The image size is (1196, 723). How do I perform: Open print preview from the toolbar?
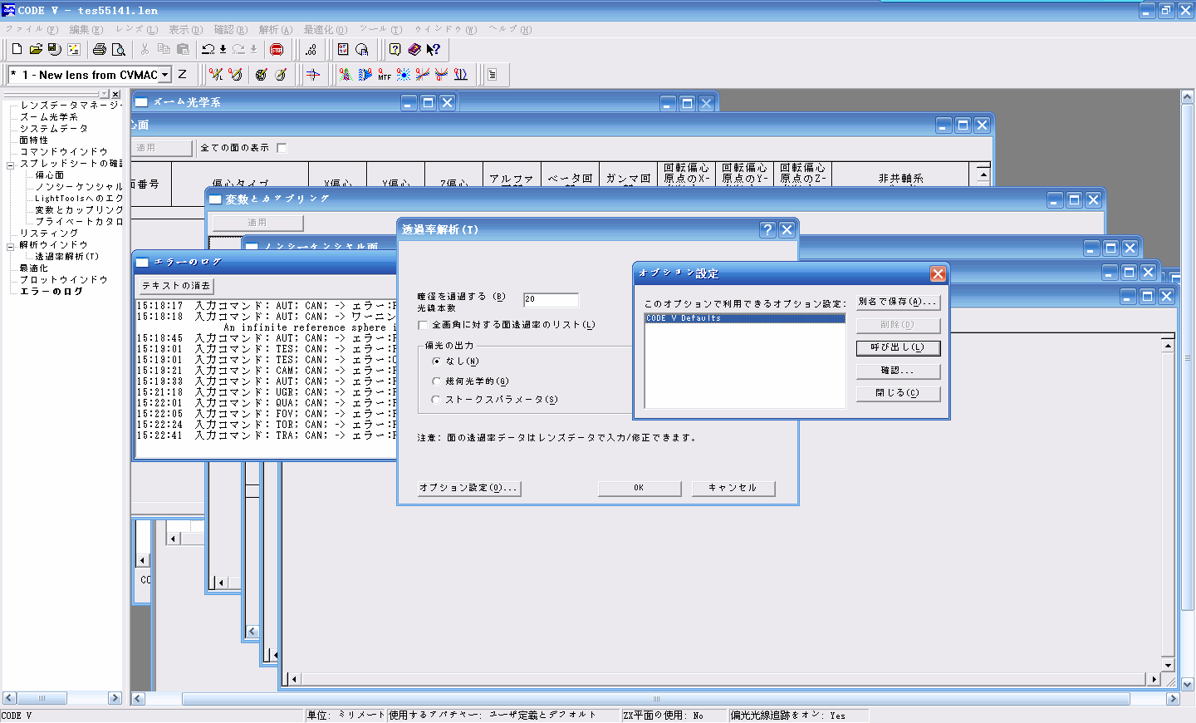pyautogui.click(x=119, y=50)
